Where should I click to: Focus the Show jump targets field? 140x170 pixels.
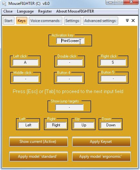(69, 107)
